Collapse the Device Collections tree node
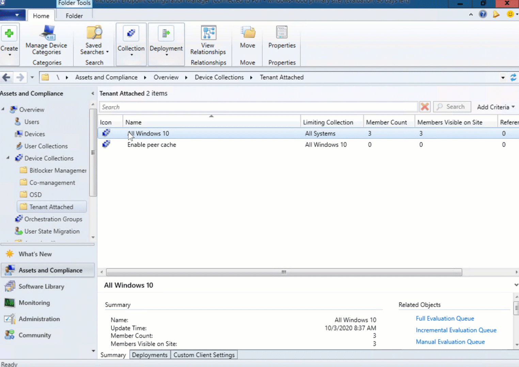519x367 pixels. 8,158
